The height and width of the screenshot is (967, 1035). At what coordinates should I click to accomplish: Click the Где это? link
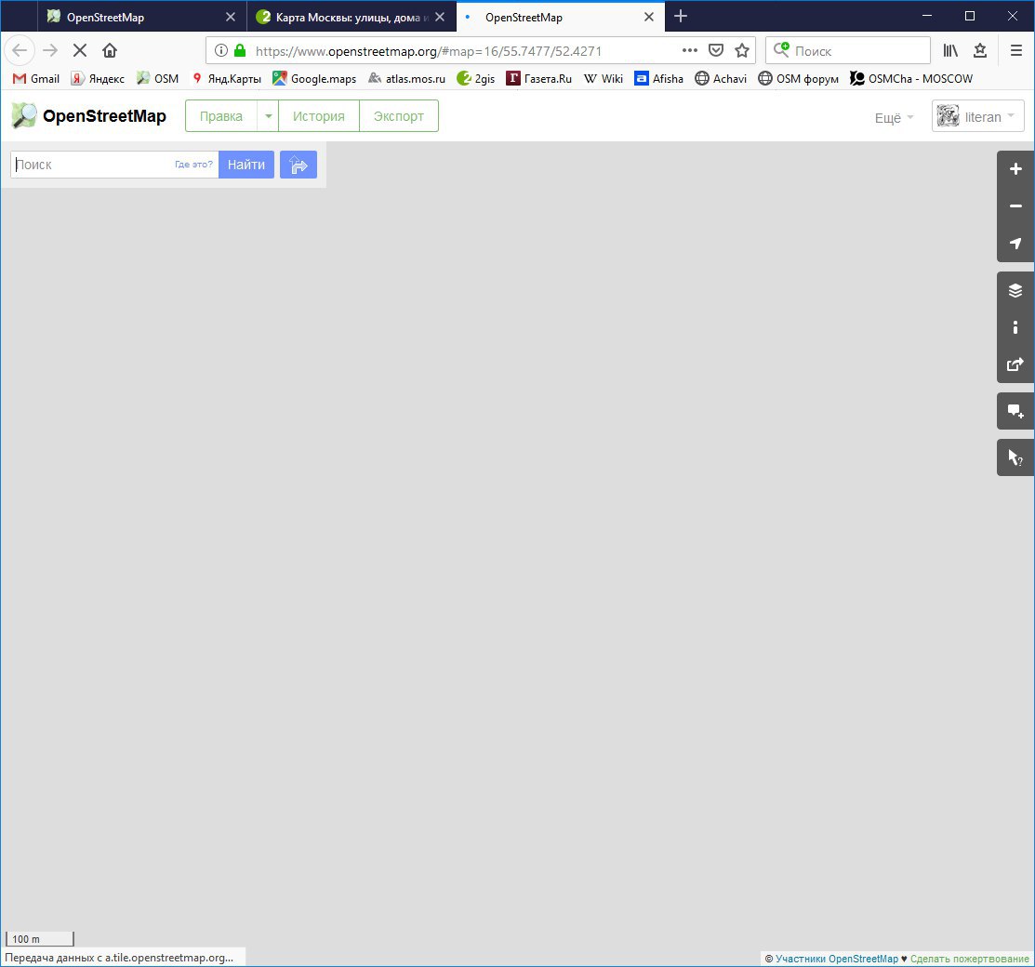[x=193, y=165]
